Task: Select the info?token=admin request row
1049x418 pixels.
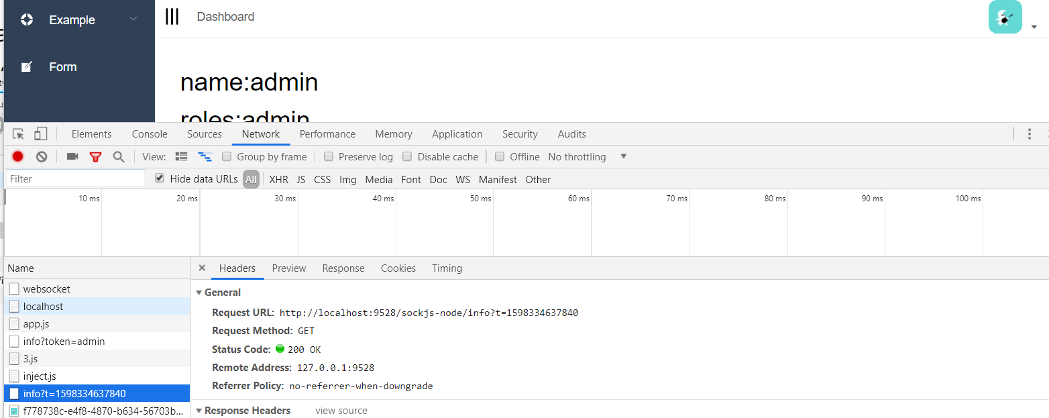Action: (x=97, y=341)
